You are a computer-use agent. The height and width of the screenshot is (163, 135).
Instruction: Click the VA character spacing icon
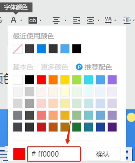point(108,20)
